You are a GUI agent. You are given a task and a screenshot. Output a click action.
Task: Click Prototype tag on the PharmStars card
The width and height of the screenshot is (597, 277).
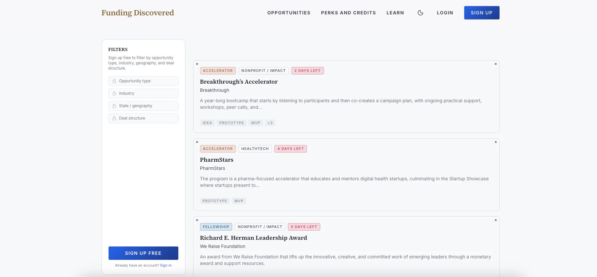[x=215, y=201]
